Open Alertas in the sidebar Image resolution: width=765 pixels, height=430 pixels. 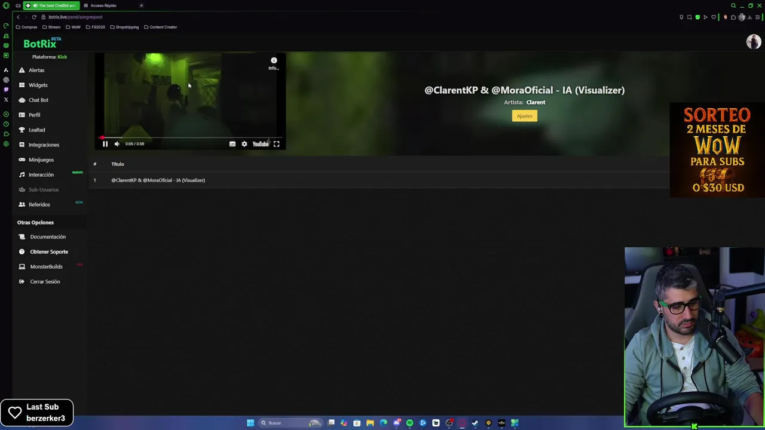(36, 70)
